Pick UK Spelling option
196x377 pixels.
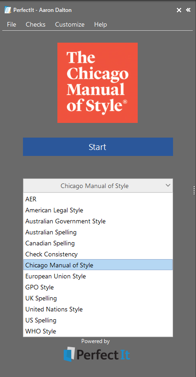[98, 299]
